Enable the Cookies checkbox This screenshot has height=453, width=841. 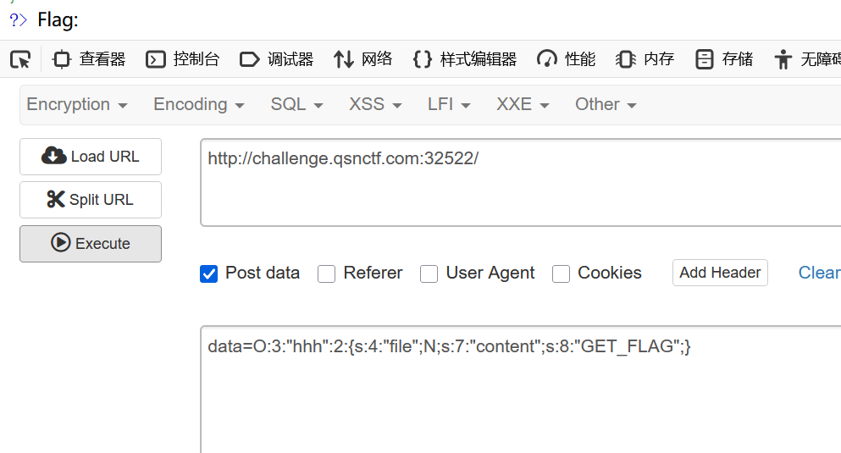561,273
